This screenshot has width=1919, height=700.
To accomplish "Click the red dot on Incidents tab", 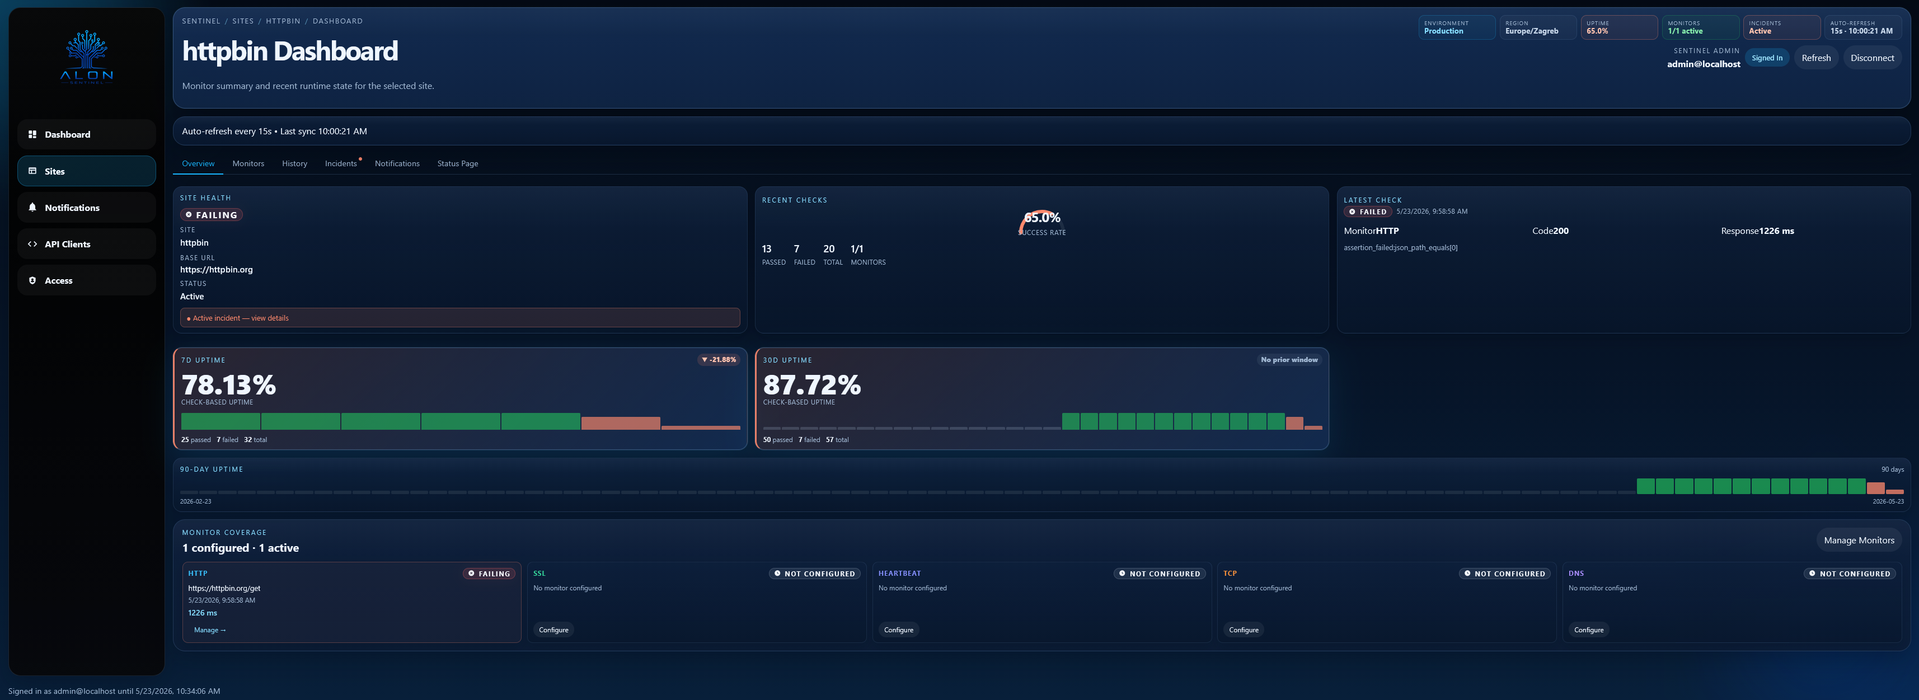I will click(360, 158).
